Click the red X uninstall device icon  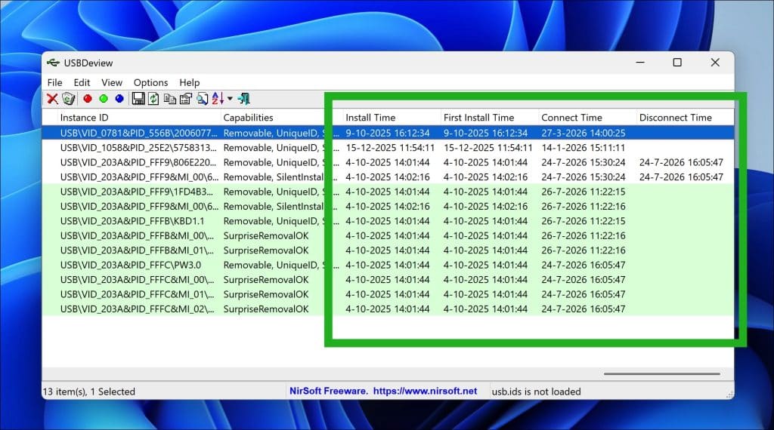click(52, 99)
